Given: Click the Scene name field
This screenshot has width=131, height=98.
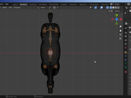Looking at the screenshot, I should (x=119, y=4).
